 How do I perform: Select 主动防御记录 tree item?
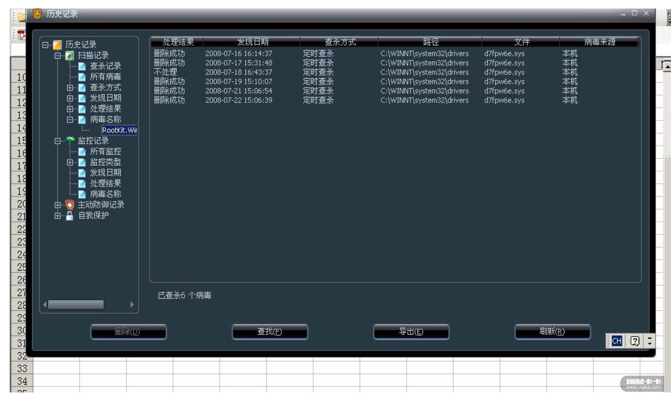(x=101, y=205)
